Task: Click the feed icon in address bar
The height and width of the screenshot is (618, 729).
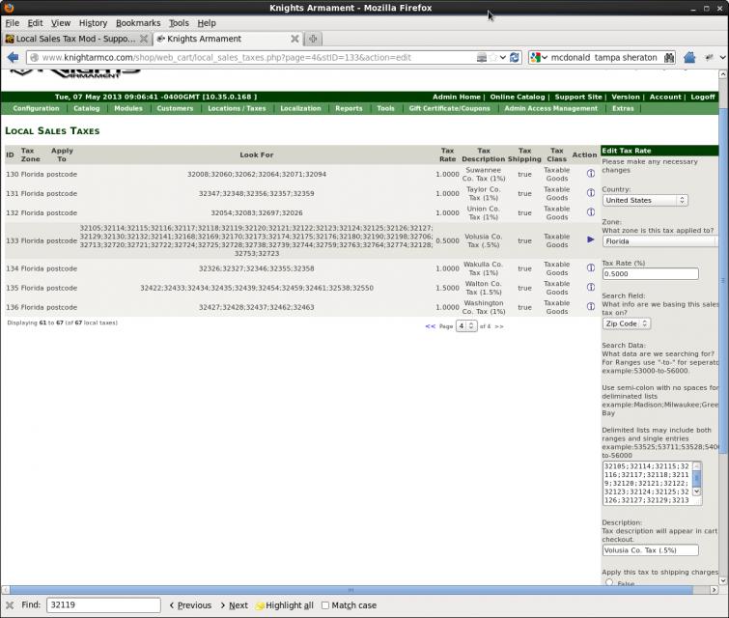Action: click(x=482, y=58)
